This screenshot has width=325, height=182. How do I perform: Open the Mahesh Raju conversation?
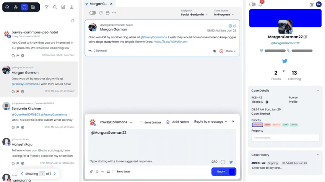(39, 152)
